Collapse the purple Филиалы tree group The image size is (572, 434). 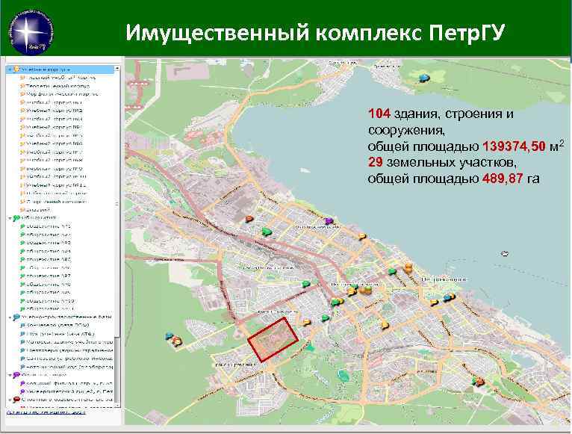(x=10, y=375)
